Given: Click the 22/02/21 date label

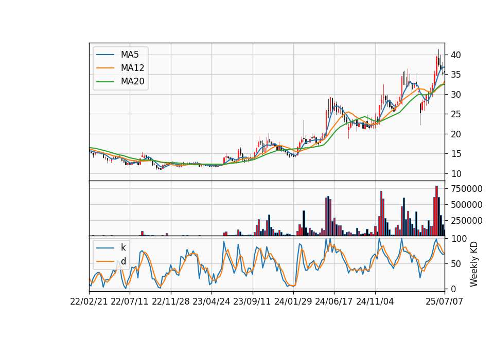Looking at the screenshot, I should point(89,301).
